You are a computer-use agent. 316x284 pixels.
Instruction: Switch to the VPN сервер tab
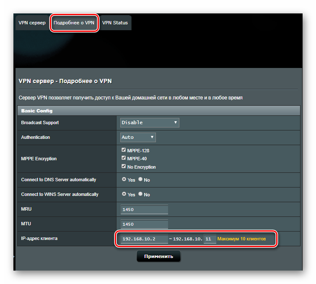click(x=32, y=23)
